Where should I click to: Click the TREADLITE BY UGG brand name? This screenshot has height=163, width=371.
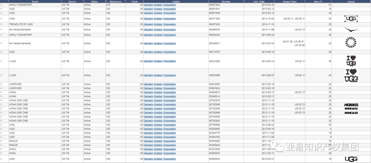[x=21, y=24]
